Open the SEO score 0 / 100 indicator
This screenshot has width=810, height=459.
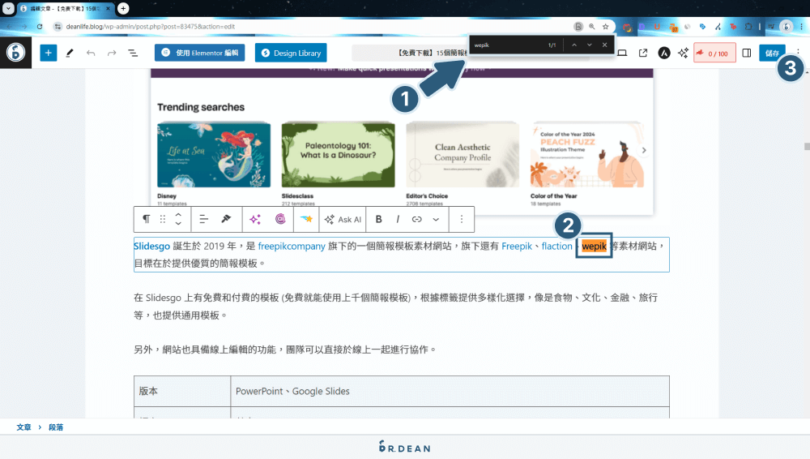[714, 53]
